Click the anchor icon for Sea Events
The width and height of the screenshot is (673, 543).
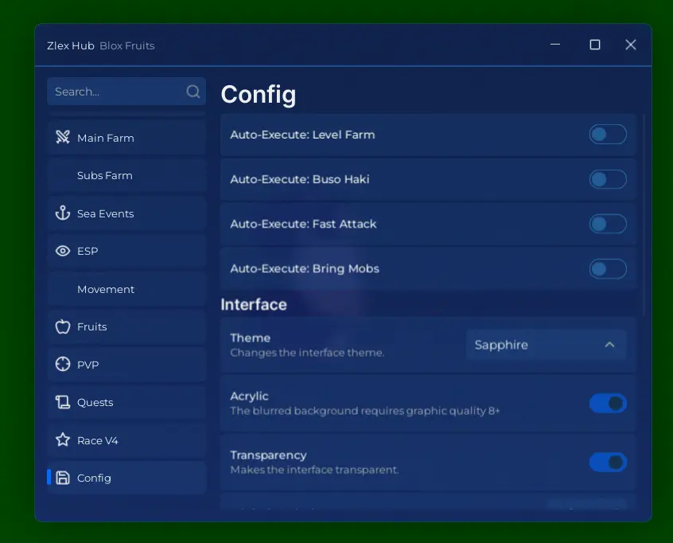click(63, 213)
